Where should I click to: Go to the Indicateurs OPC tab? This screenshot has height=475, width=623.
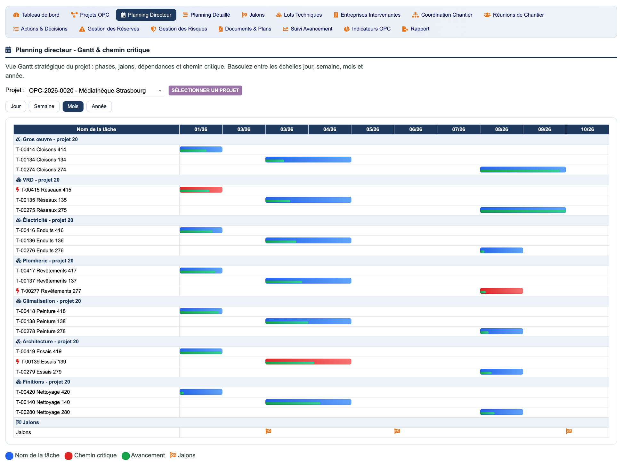[x=368, y=29]
